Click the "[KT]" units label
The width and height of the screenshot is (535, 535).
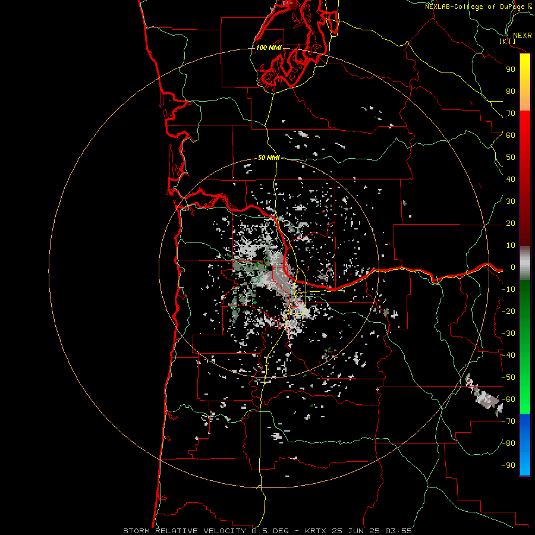point(508,41)
